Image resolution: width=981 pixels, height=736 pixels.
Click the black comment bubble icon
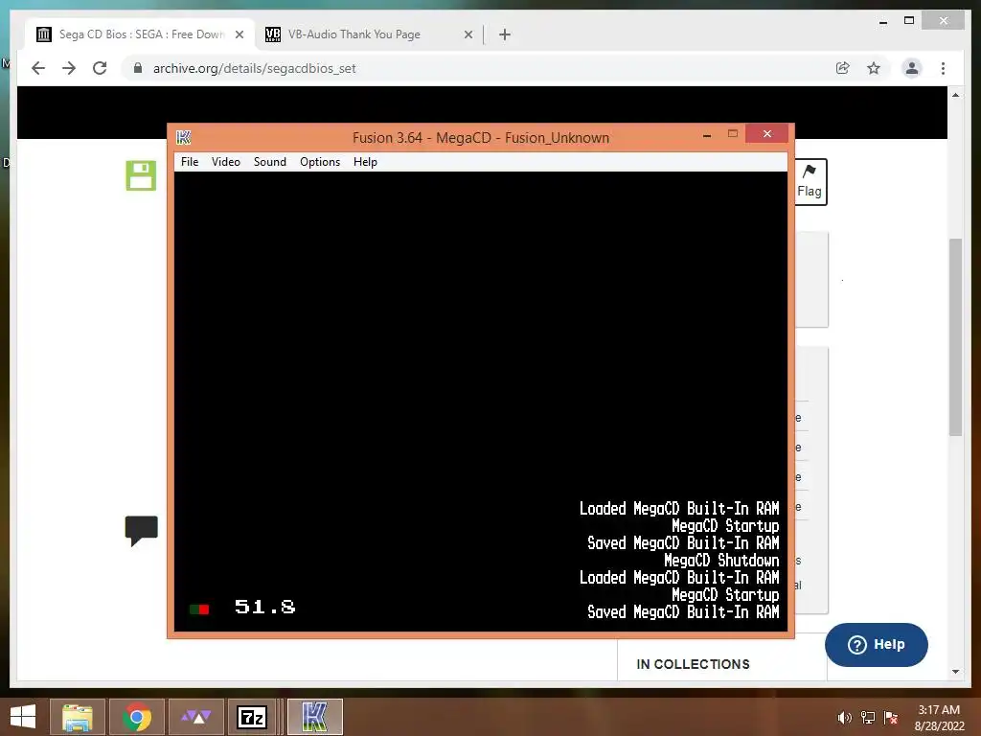tap(142, 531)
